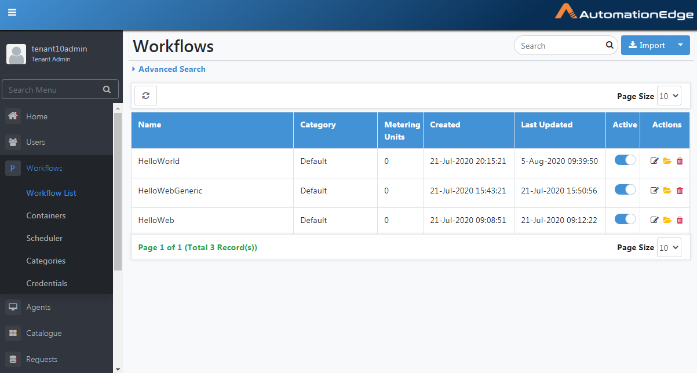Image resolution: width=697 pixels, height=373 pixels.
Task: Select Credentials submenu item
Action: pos(47,283)
